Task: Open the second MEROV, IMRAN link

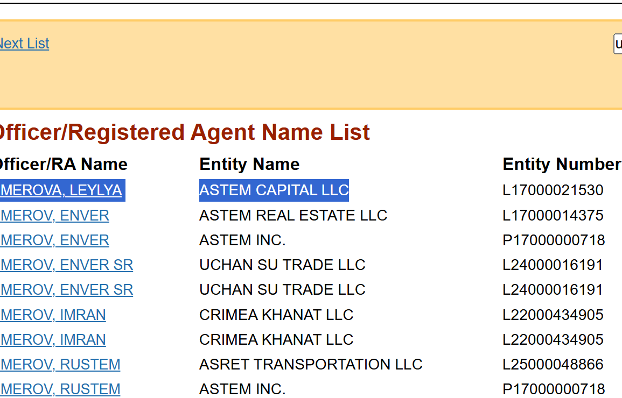Action: 53,340
